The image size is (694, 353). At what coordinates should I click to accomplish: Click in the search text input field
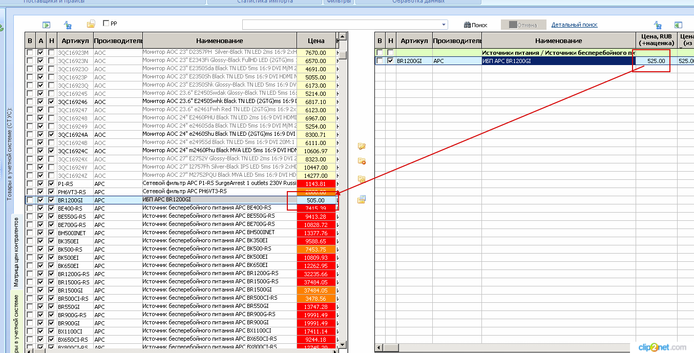click(x=341, y=25)
